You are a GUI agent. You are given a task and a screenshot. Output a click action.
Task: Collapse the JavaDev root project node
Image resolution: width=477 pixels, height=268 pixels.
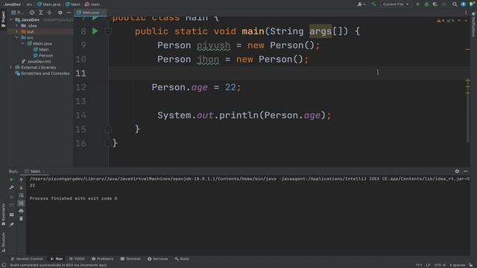pos(11,20)
